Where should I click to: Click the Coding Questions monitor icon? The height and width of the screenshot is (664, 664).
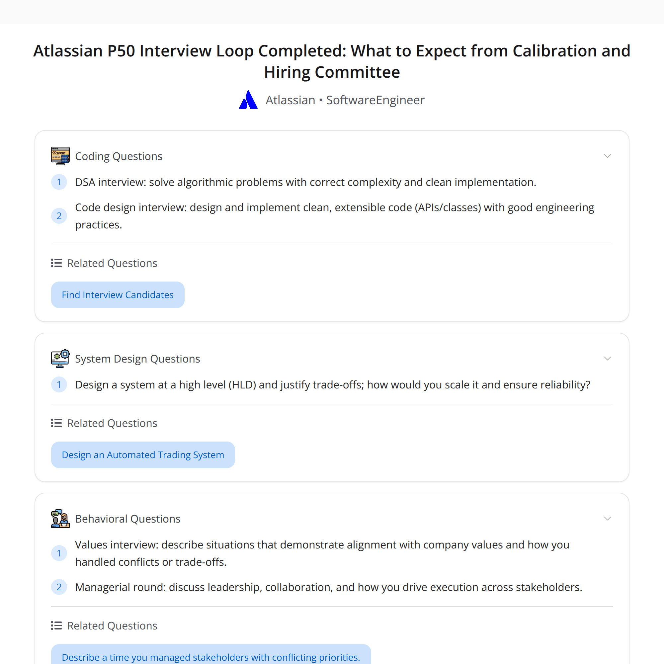(x=60, y=156)
